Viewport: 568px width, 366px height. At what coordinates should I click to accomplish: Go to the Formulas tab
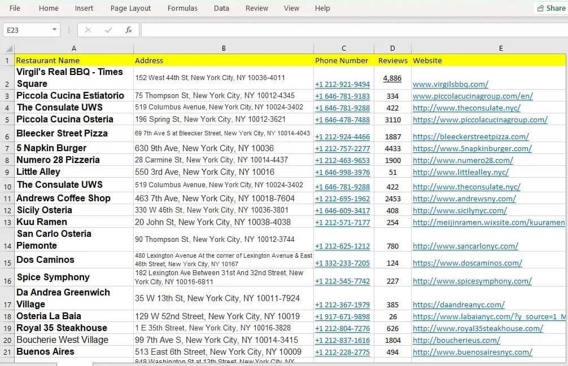tap(182, 8)
